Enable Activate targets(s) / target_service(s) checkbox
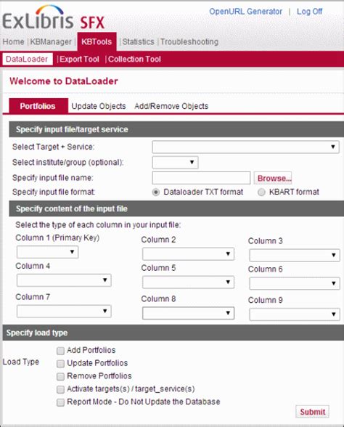Screen dimensions: 344x427 [x=60, y=389]
